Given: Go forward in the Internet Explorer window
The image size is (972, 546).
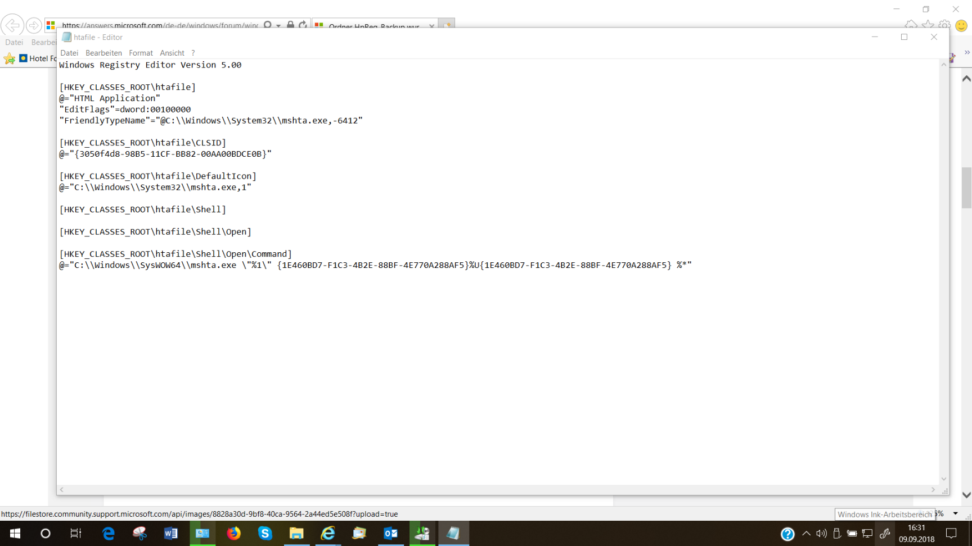Looking at the screenshot, I should [34, 25].
